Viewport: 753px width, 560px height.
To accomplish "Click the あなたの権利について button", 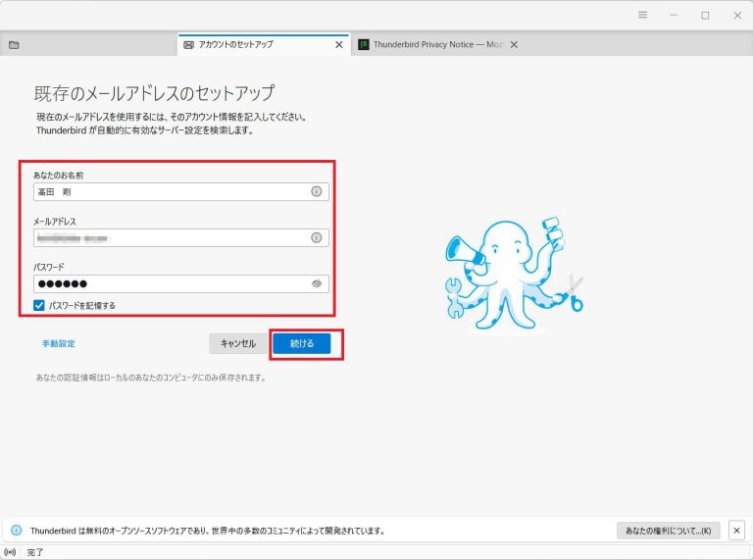I will (668, 531).
